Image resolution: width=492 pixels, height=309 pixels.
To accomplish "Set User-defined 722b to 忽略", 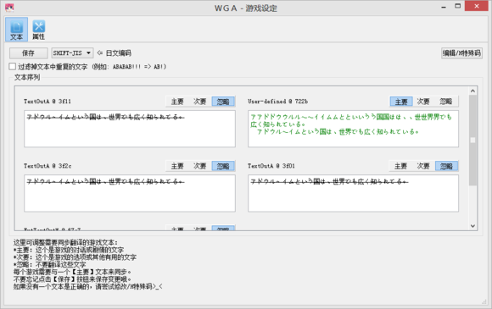I will (x=446, y=102).
